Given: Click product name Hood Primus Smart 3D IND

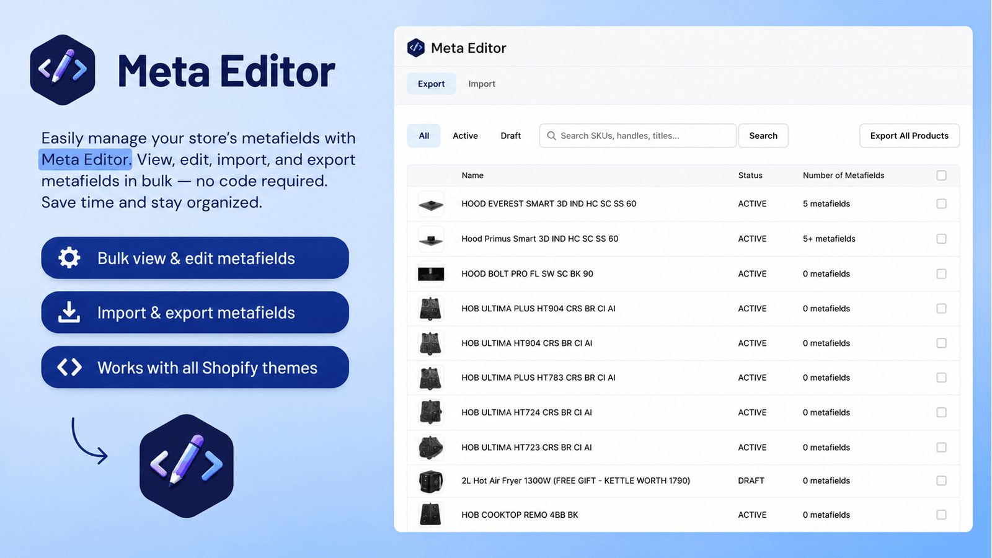Looking at the screenshot, I should click(540, 239).
